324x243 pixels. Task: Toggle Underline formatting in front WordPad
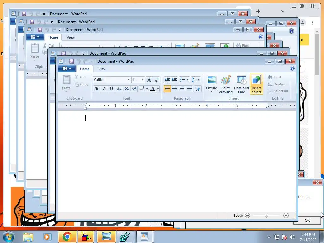[x=111, y=89]
